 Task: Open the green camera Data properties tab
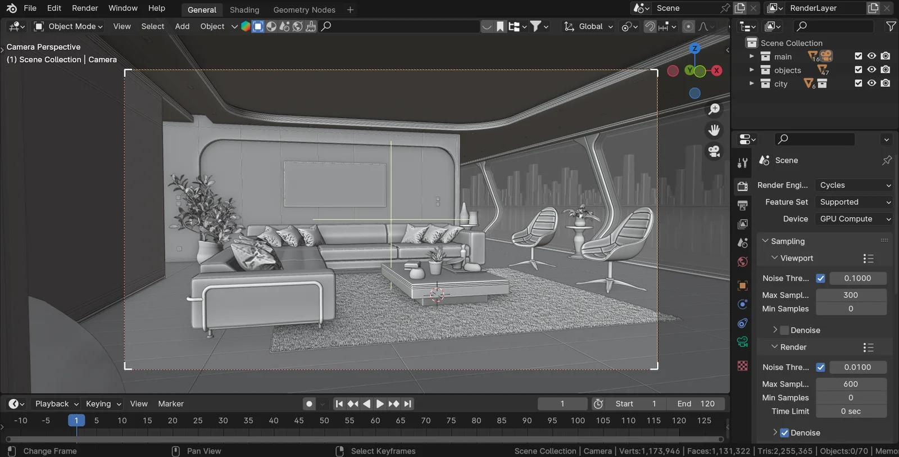pos(742,342)
